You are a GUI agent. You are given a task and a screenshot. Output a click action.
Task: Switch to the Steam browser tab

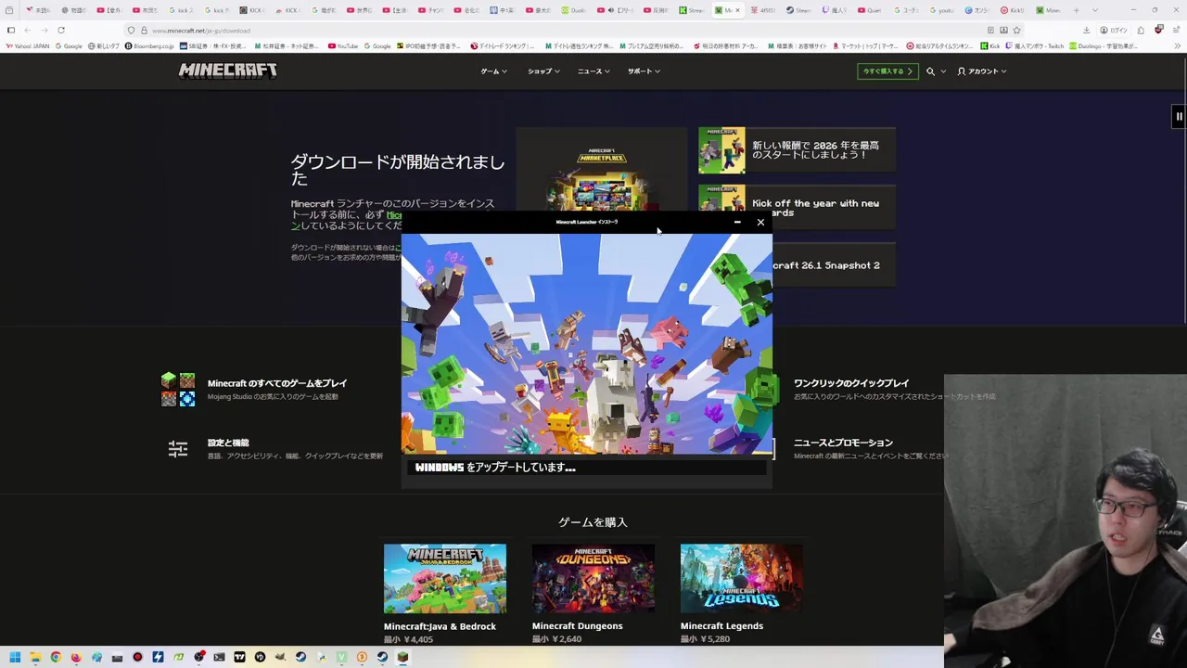[x=797, y=10]
